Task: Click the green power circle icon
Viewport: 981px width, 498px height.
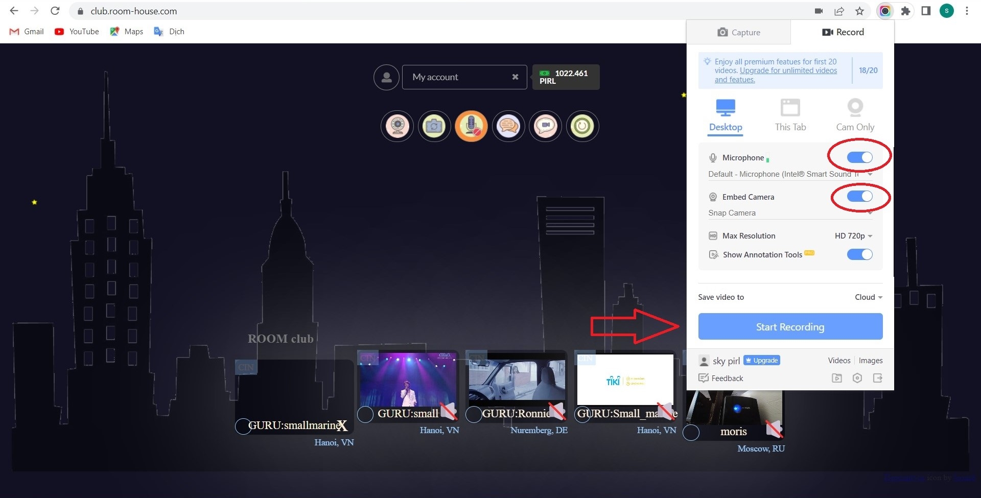Action: [x=582, y=126]
